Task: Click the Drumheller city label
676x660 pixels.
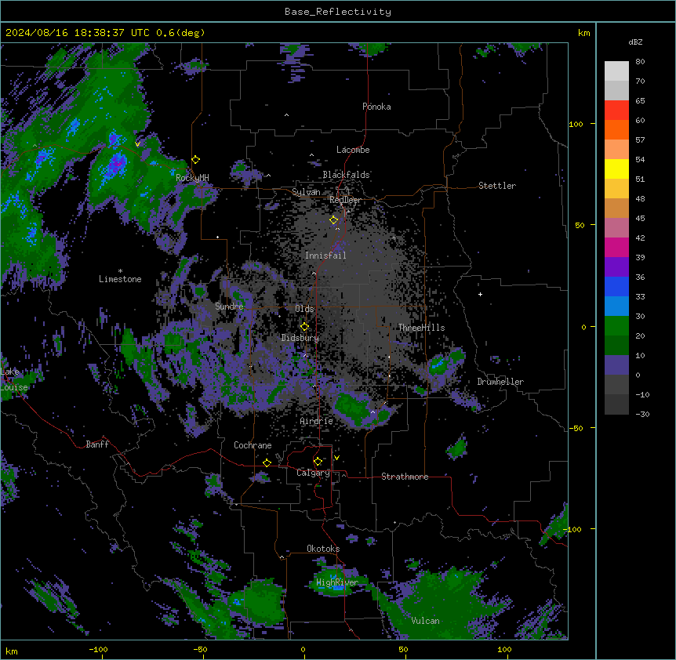Action: 500,382
